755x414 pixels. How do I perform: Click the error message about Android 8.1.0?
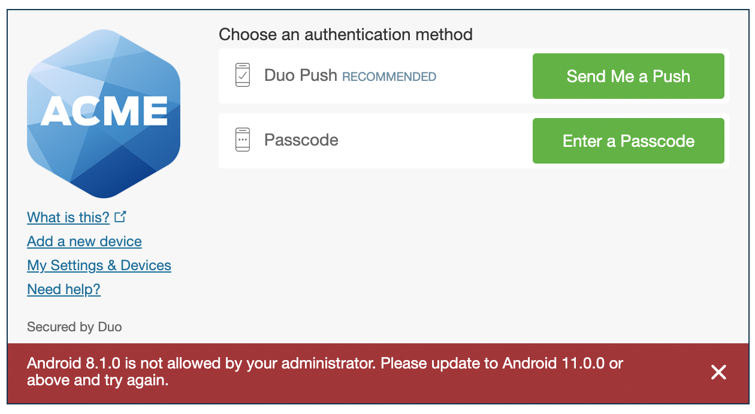click(324, 370)
